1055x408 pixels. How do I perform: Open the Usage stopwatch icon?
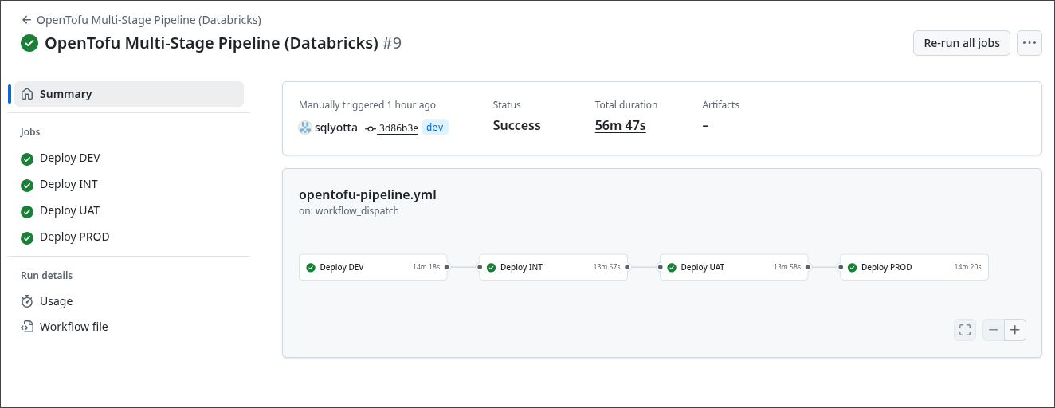[x=27, y=301]
